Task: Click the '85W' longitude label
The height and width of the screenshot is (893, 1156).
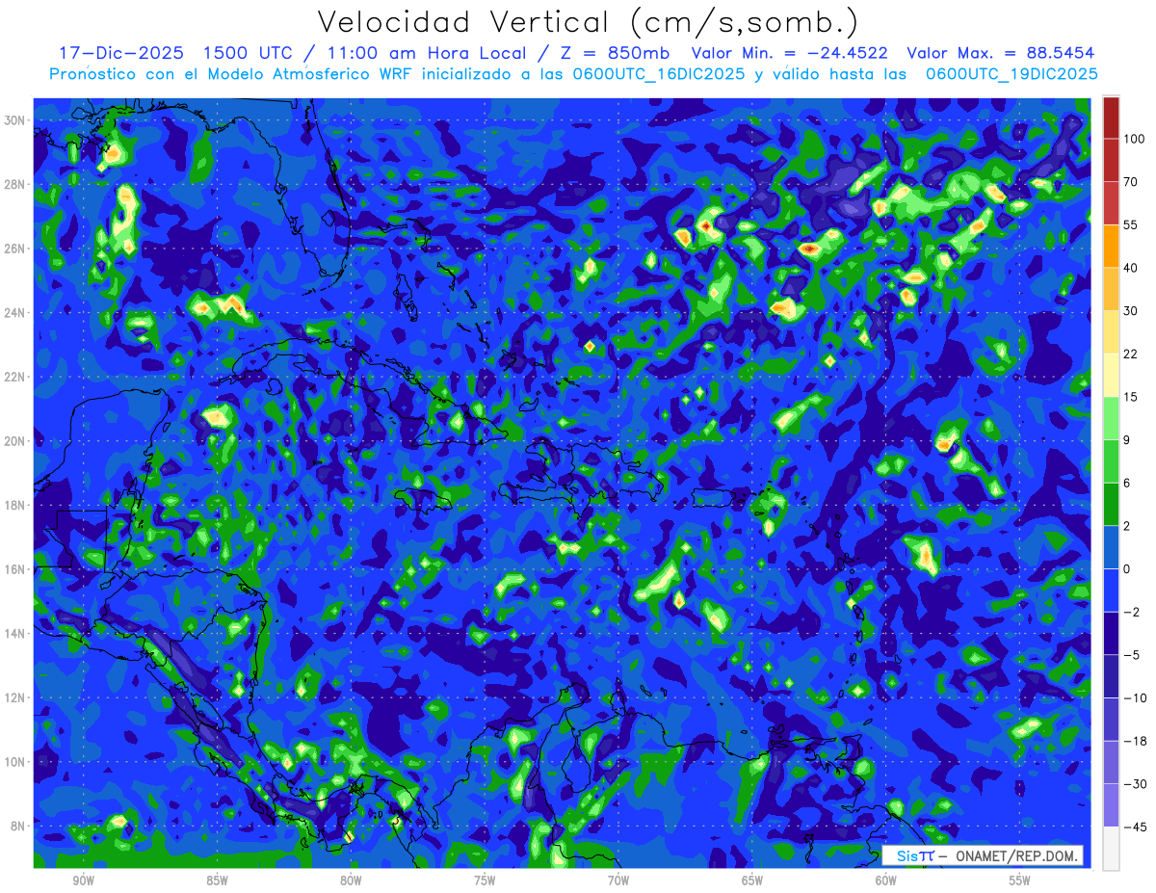Action: pos(217,880)
